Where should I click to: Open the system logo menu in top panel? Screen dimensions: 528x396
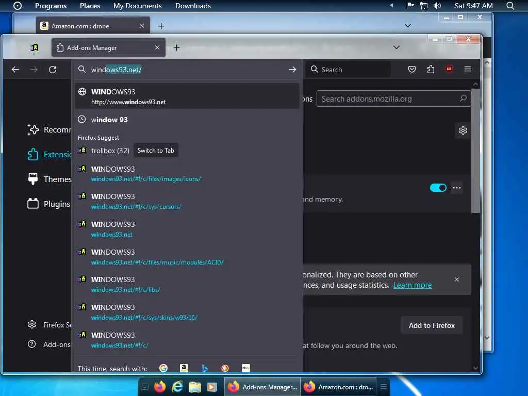tap(18, 6)
